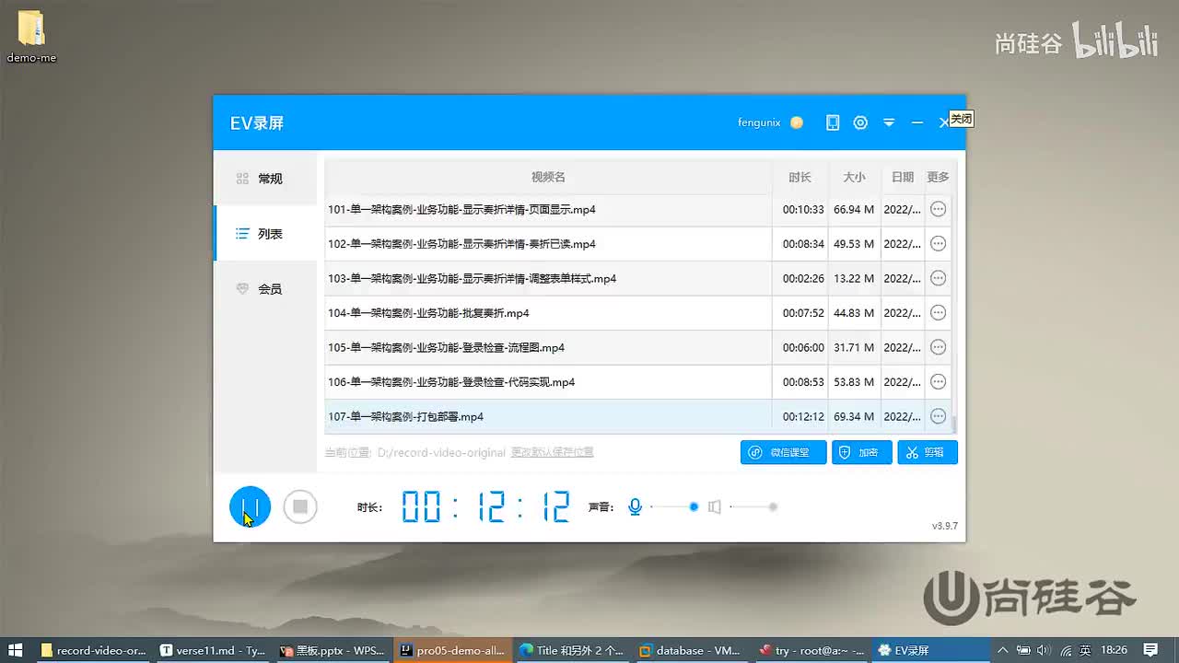Click the mobile phone icon in title bar
This screenshot has width=1179, height=663.
coord(833,122)
